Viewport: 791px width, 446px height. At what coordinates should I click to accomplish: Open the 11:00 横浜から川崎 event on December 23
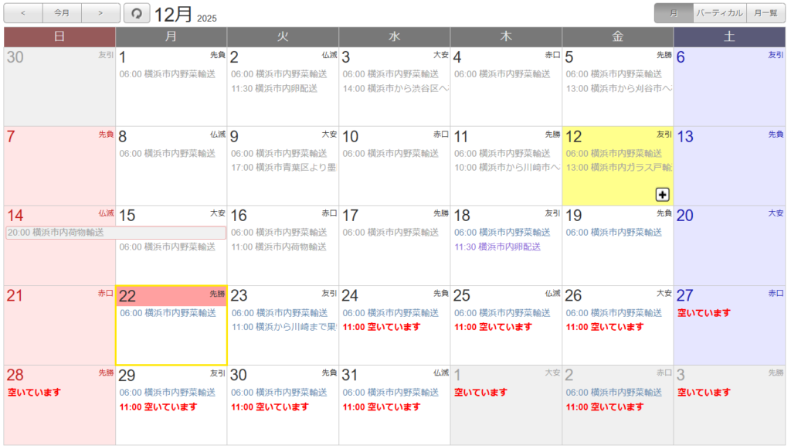pos(283,327)
